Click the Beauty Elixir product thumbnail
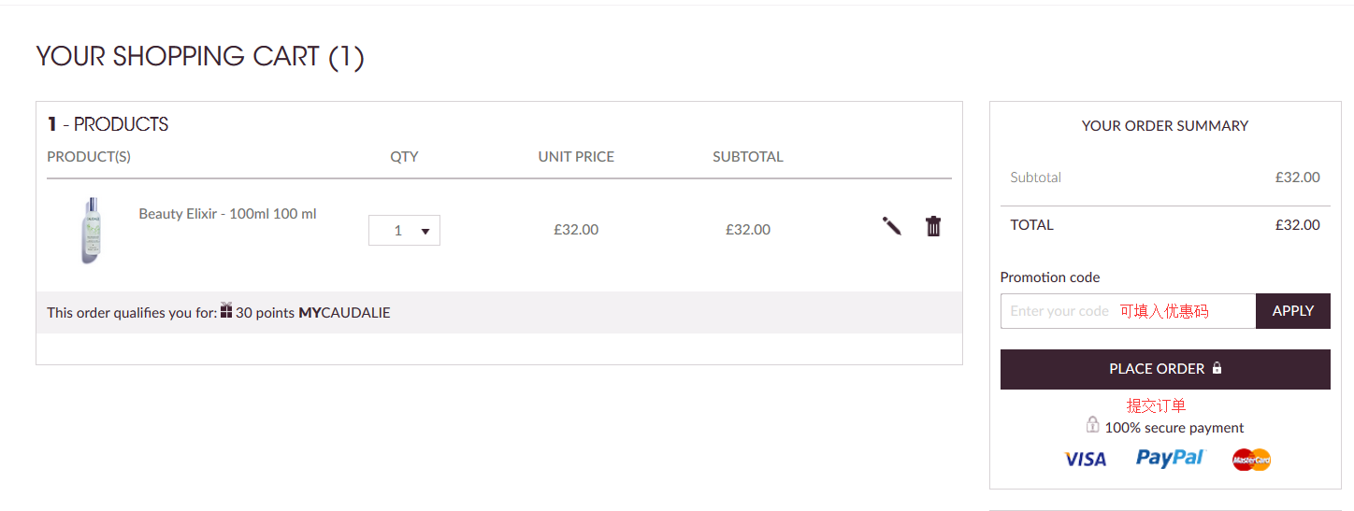Screen dimensions: 1354x511 [91, 231]
